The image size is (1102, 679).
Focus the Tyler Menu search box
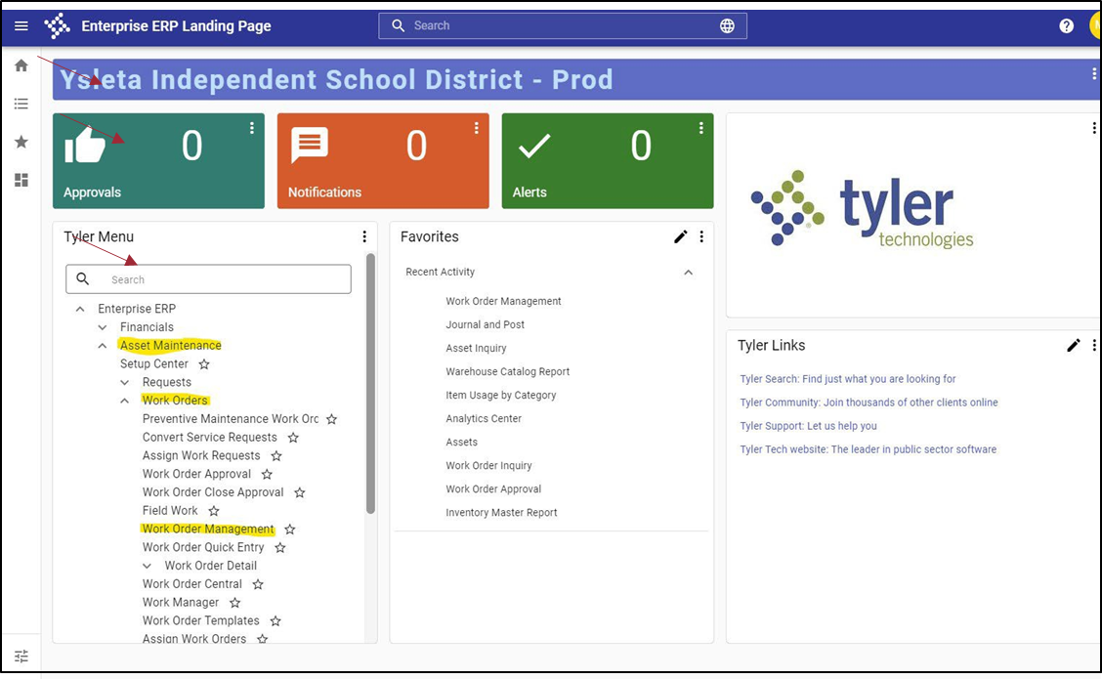tap(209, 279)
